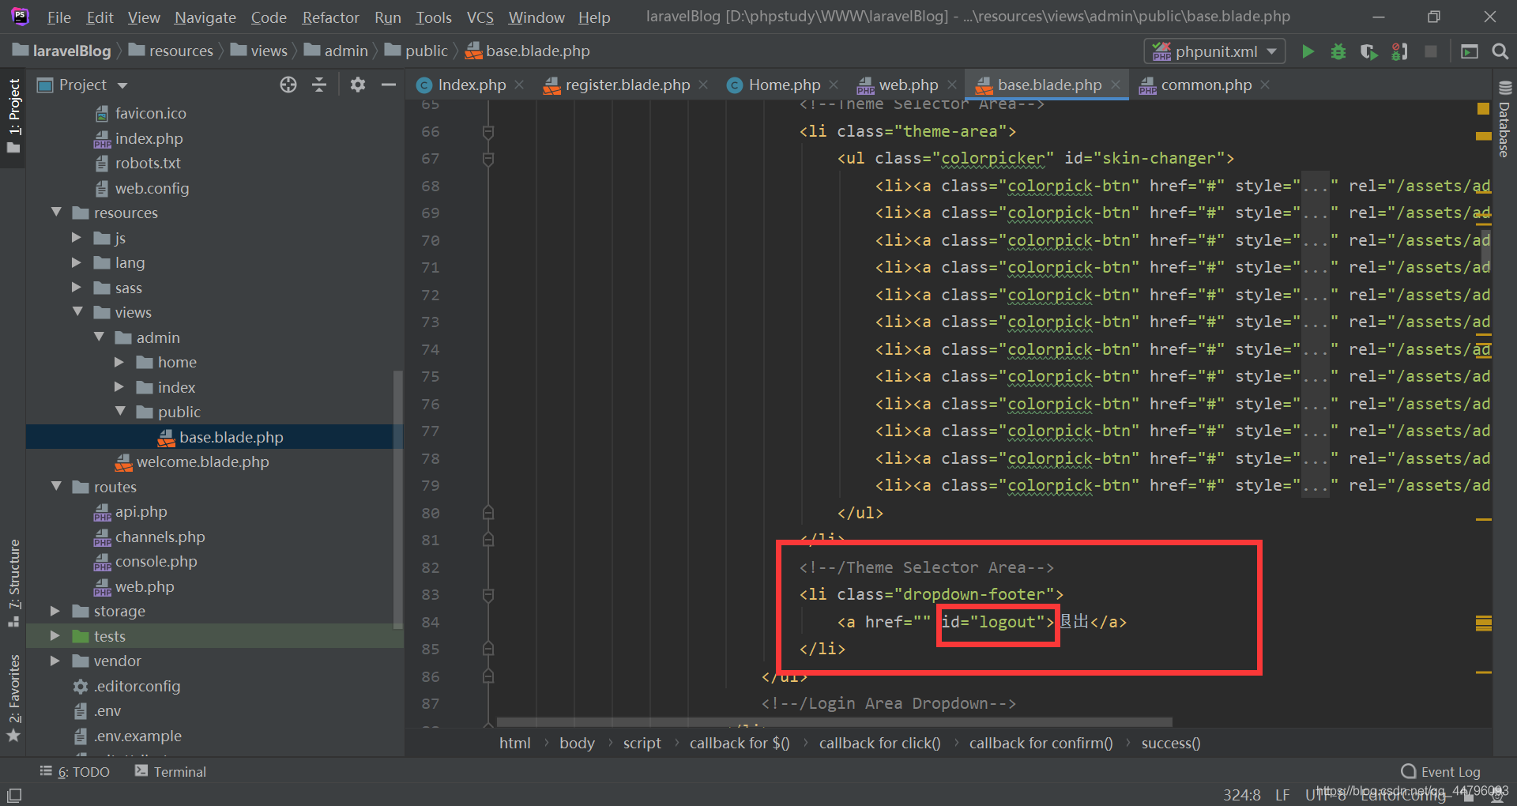Expand the js folder
Viewport: 1517px width, 806px height.
pyautogui.click(x=77, y=238)
